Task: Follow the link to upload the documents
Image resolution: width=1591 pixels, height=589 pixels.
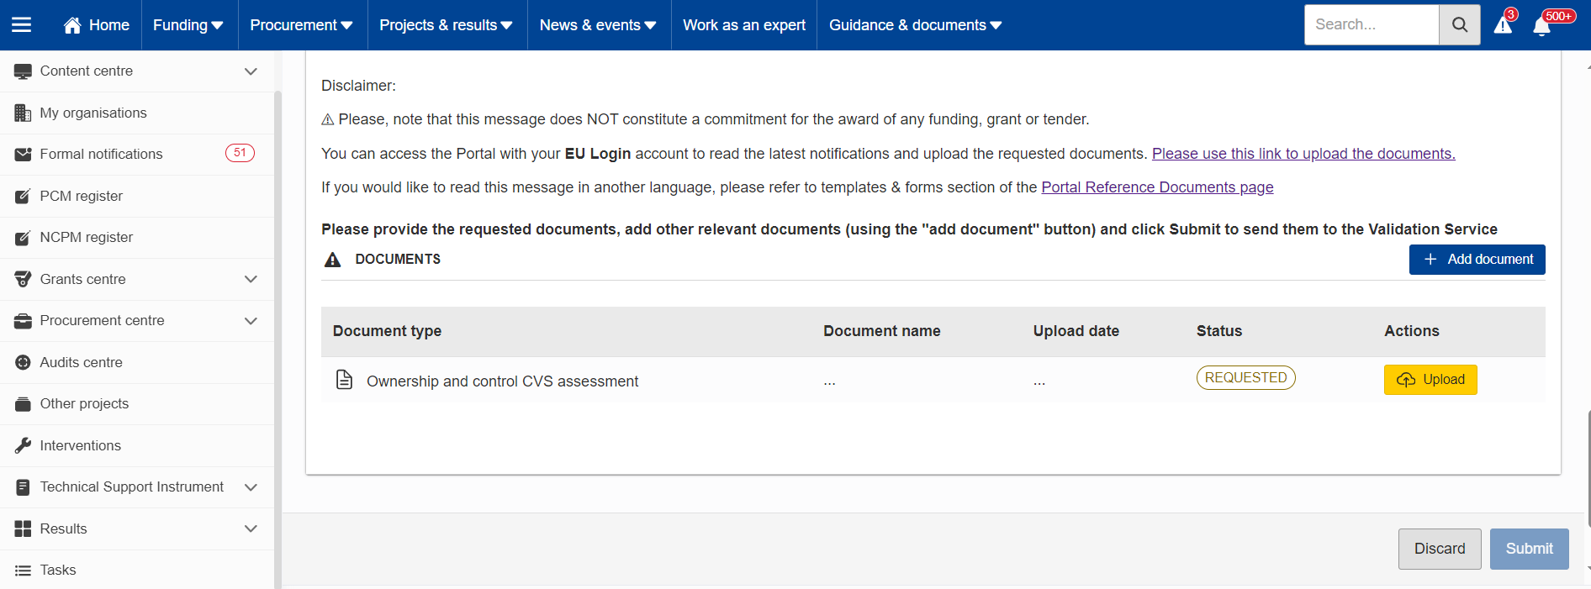Action: (1303, 154)
